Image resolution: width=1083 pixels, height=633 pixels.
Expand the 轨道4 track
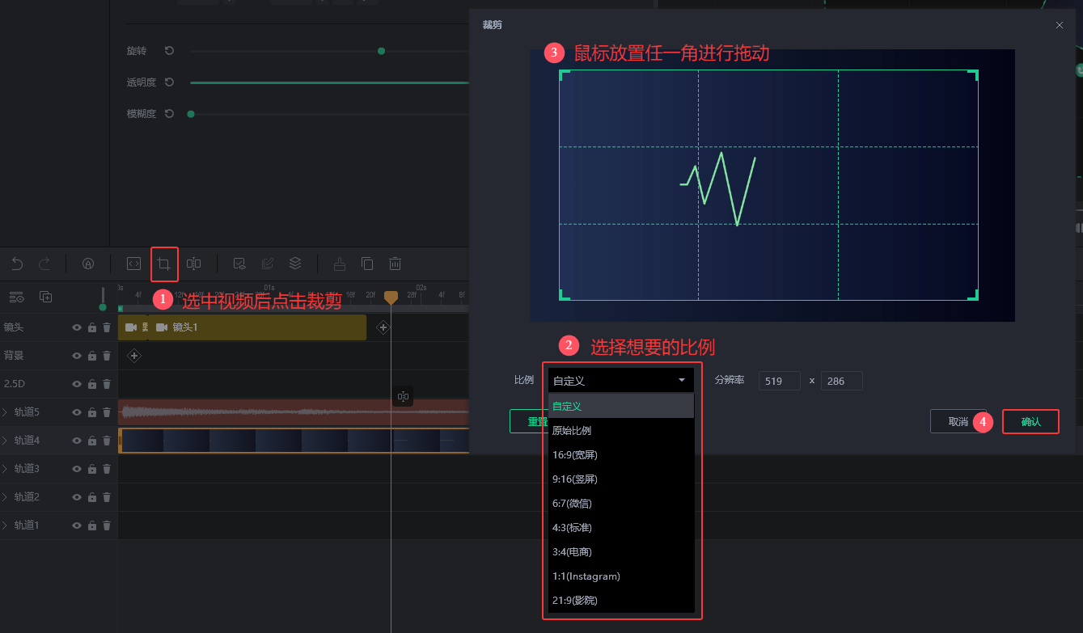point(6,441)
